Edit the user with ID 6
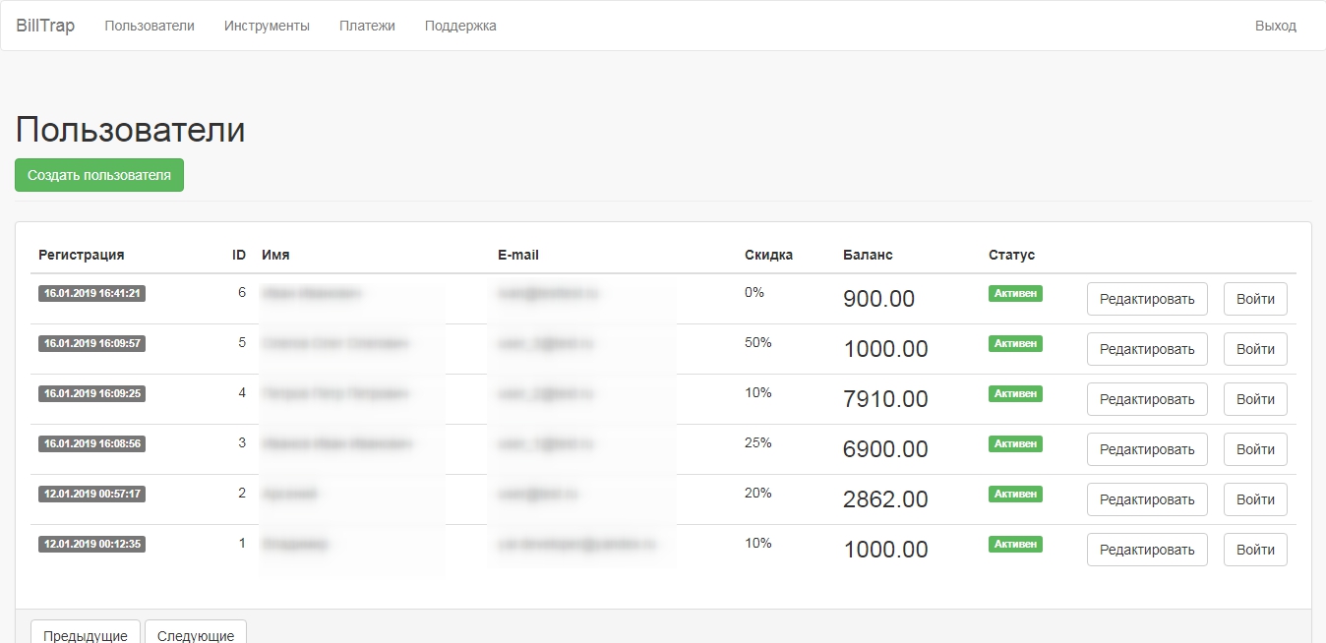Screen dimensions: 1326x643 click(1146, 299)
